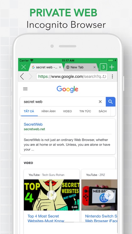Close the 'secret web' tab
This screenshot has width=132, height=234.
60,67
